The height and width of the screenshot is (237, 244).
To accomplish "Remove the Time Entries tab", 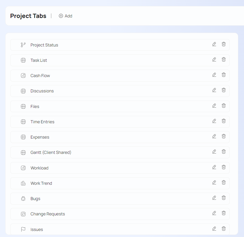I will pos(224,121).
